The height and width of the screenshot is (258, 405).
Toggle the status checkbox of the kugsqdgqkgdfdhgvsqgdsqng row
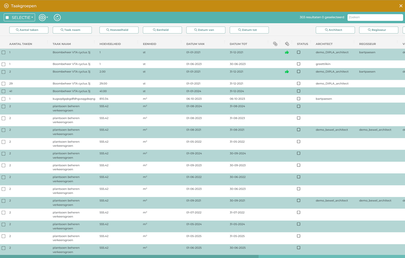(298, 99)
